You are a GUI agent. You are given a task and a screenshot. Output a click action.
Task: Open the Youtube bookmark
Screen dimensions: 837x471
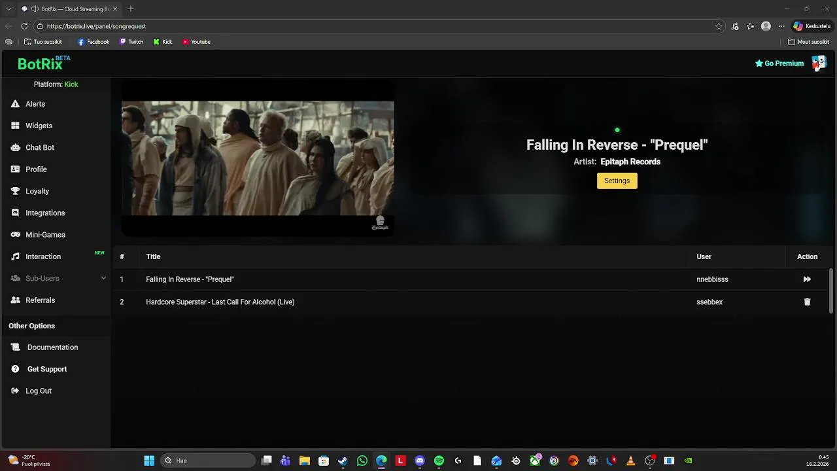click(196, 42)
